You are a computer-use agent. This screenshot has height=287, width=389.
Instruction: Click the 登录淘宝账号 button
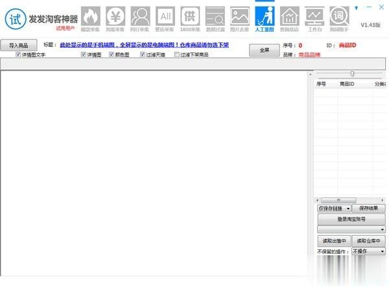tap(351, 219)
